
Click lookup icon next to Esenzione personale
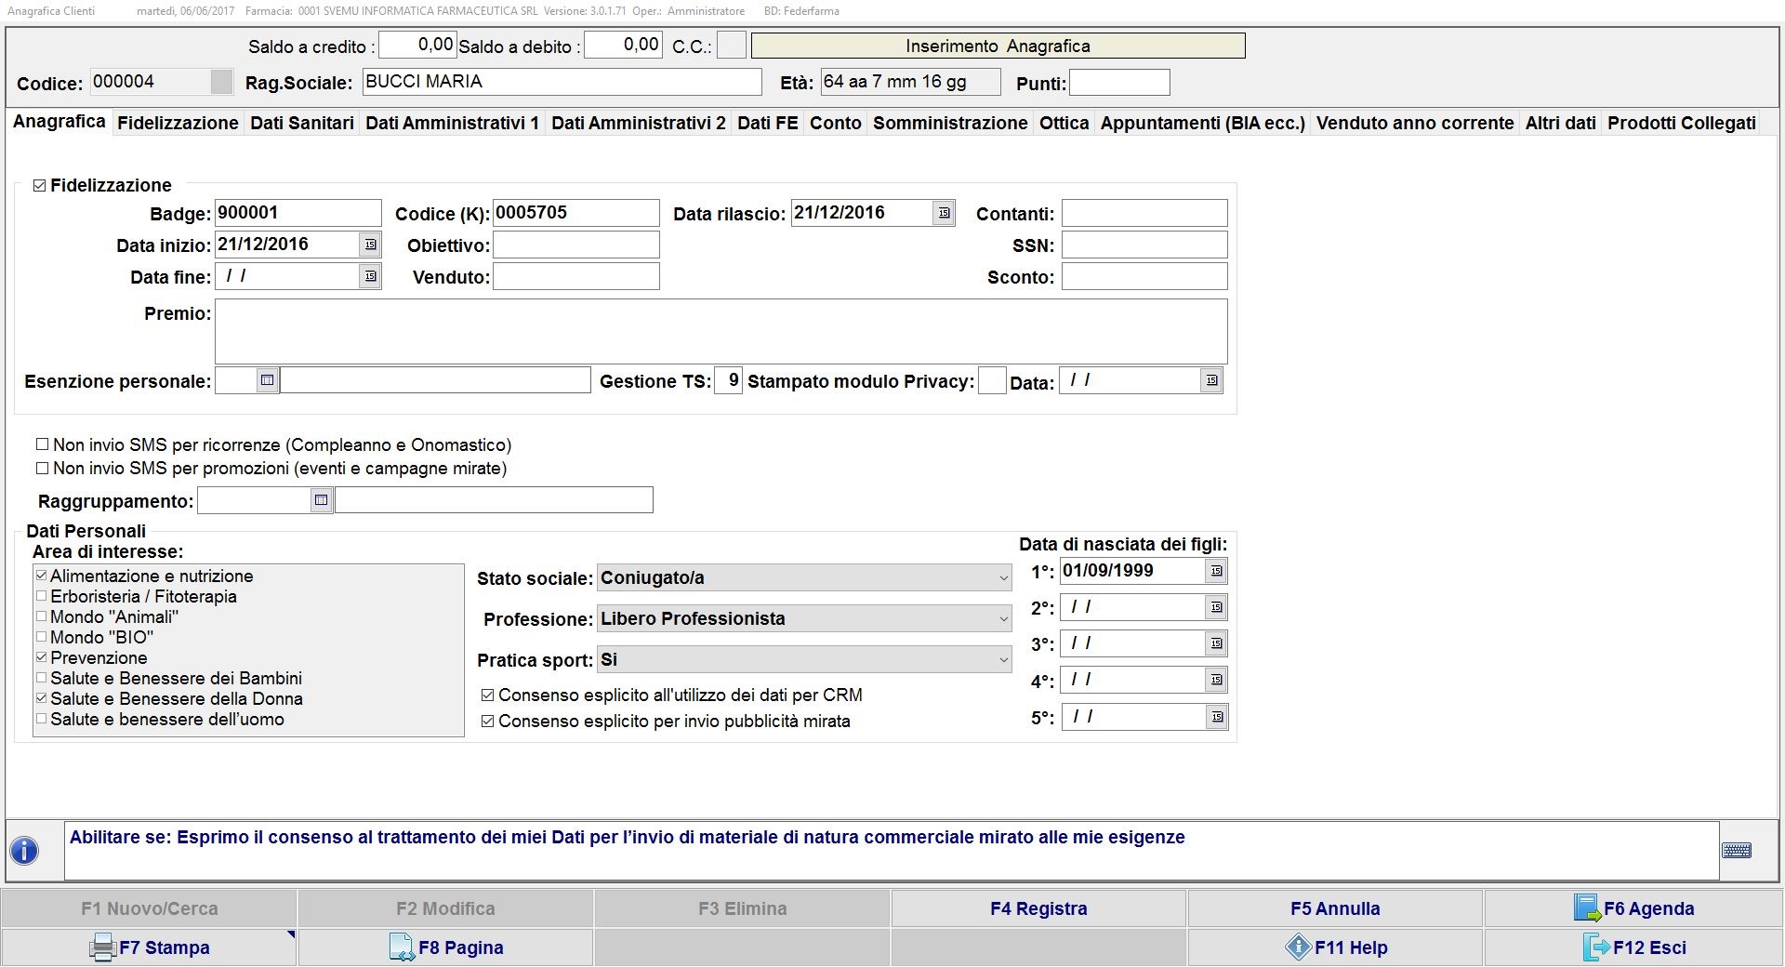point(267,380)
